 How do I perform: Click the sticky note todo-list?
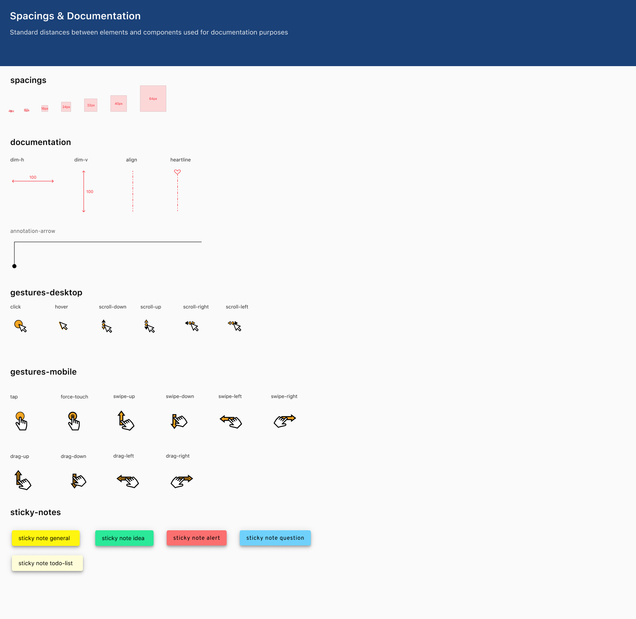pyautogui.click(x=47, y=563)
